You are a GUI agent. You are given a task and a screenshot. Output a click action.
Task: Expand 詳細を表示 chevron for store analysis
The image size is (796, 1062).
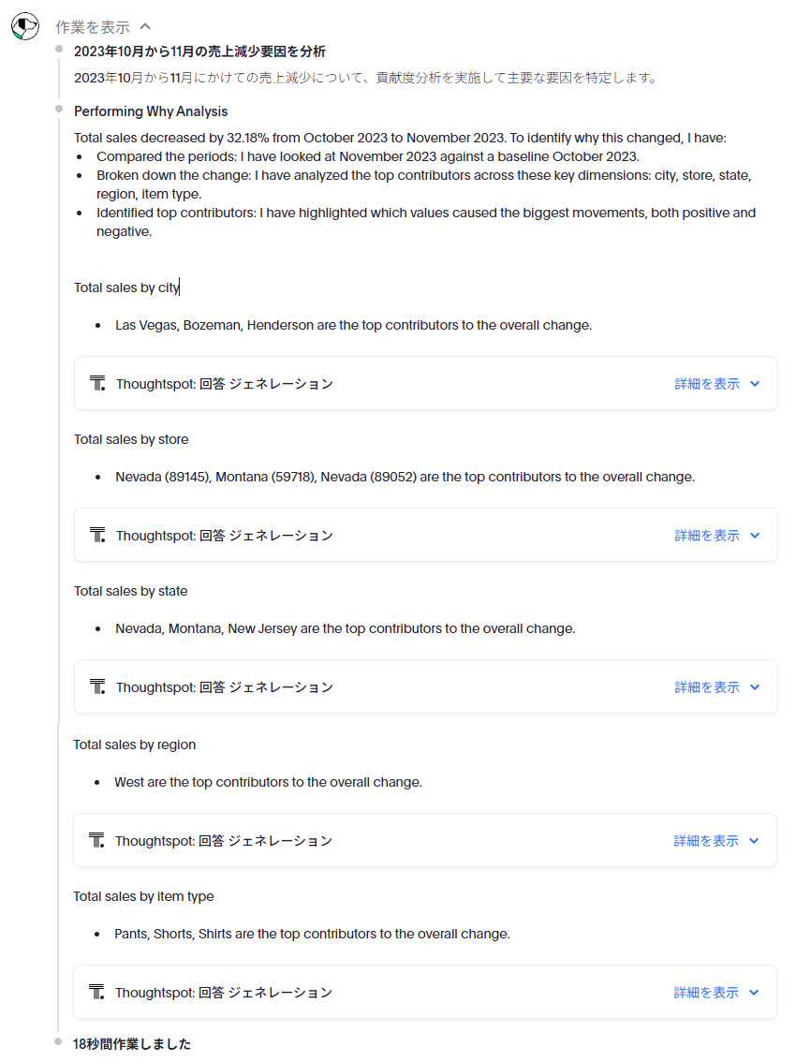tap(755, 536)
